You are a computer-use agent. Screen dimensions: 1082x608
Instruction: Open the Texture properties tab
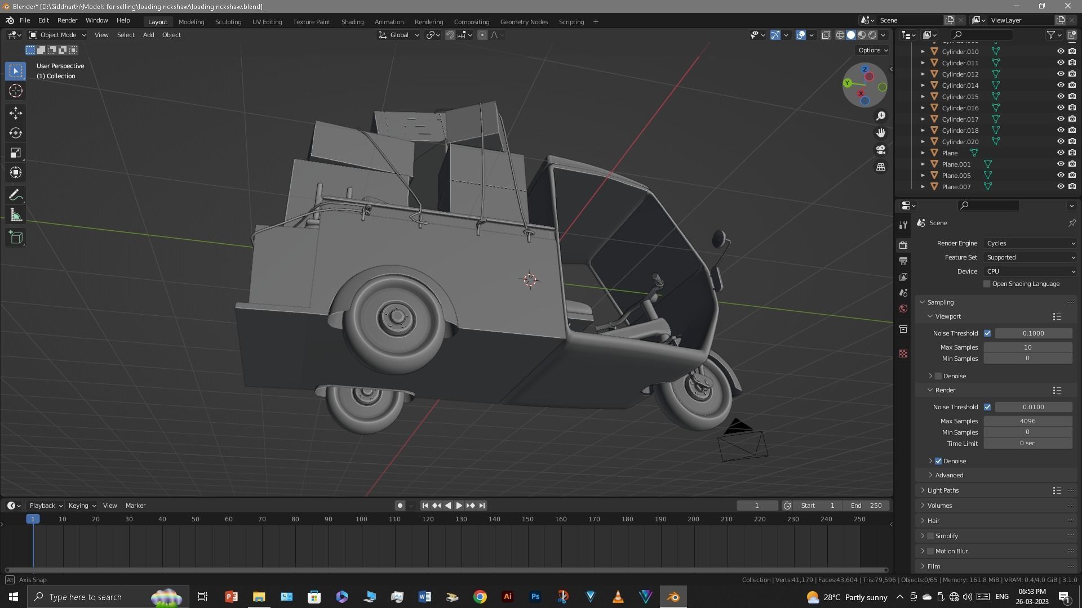pyautogui.click(x=903, y=354)
